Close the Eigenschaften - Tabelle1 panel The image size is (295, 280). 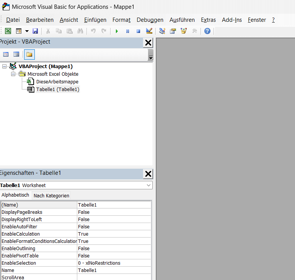148,174
